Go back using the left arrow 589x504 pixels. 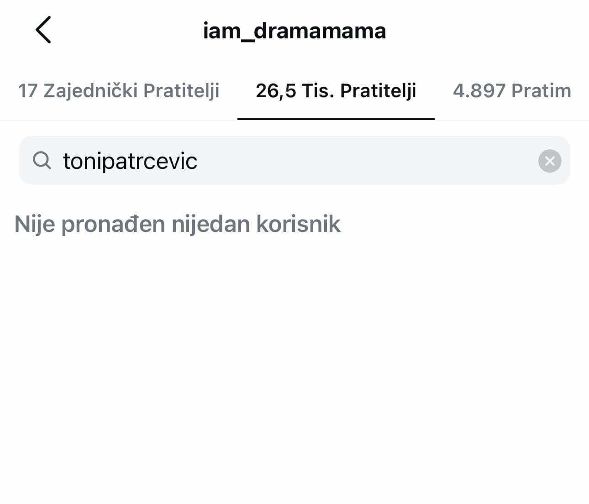coord(43,30)
